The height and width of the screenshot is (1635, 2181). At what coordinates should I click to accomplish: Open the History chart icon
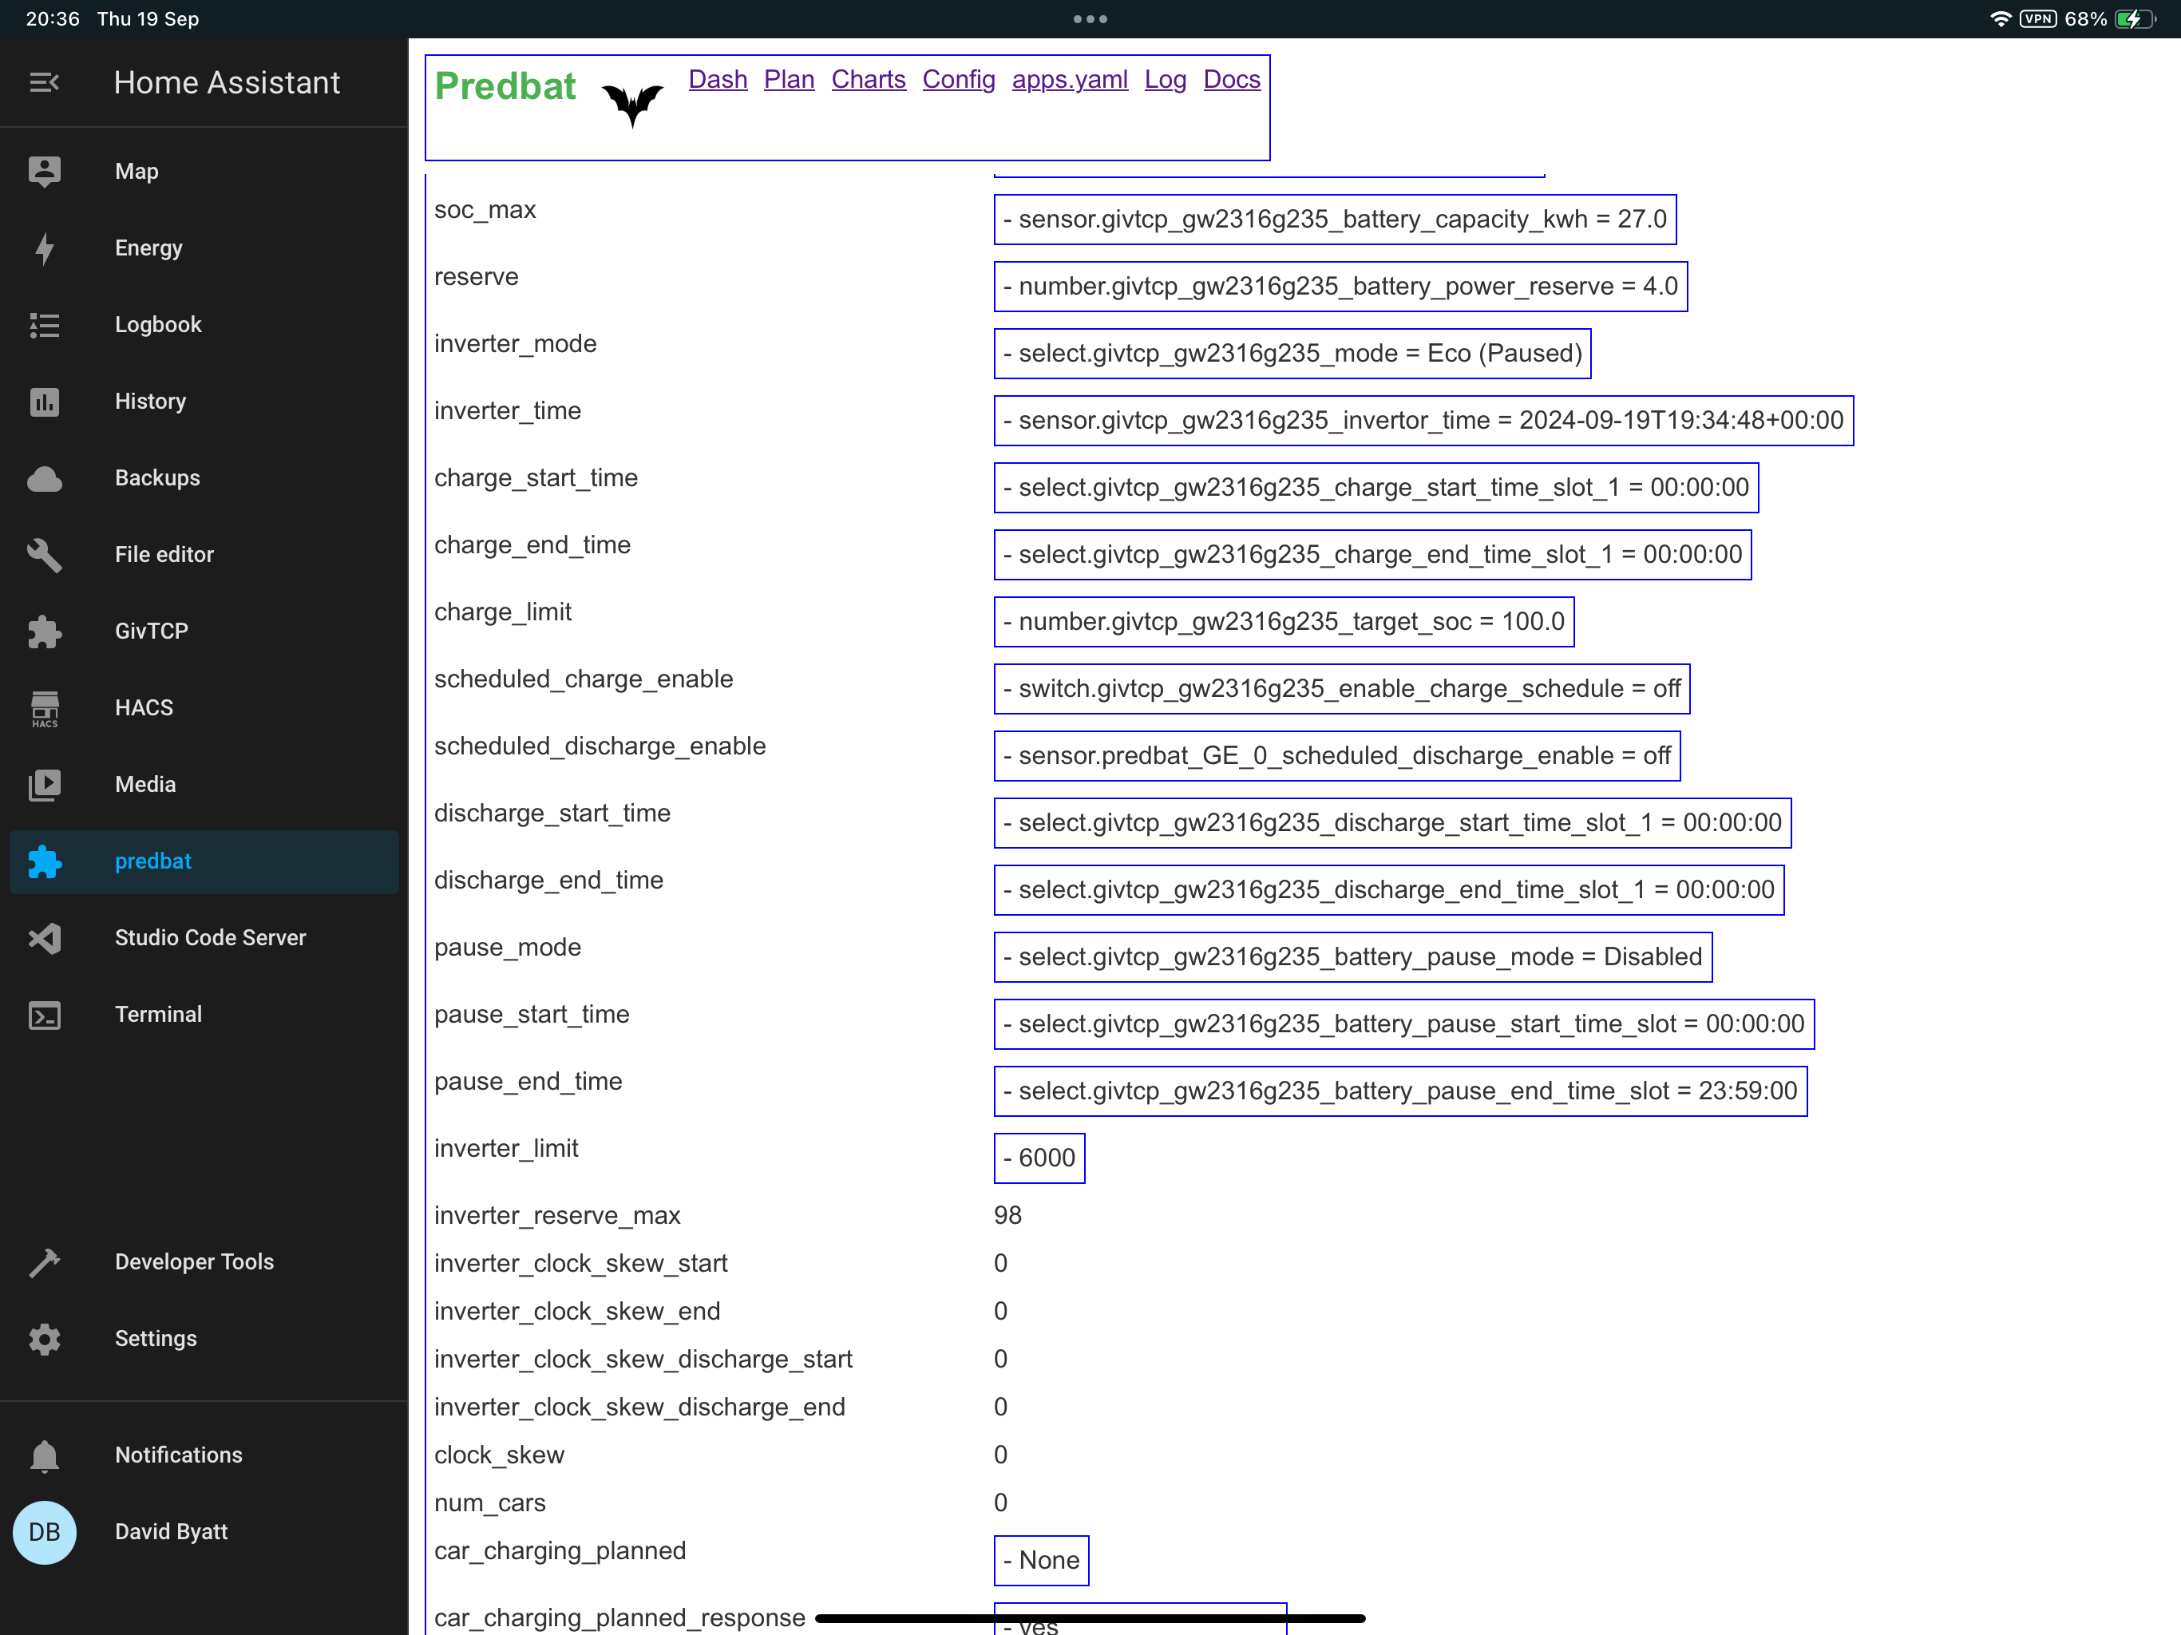[x=45, y=402]
